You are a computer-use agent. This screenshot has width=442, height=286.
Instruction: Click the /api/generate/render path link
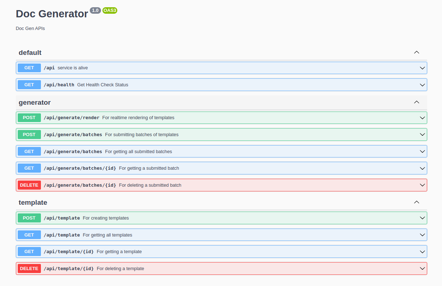(71, 118)
